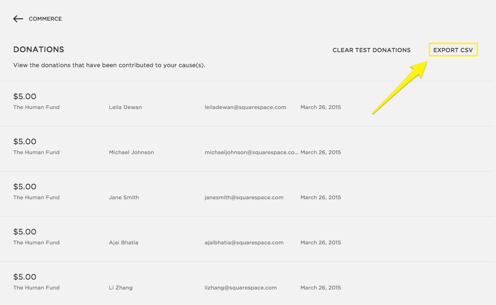Open Li Zhang's donation entry
Viewport: 496px width, 305px height.
click(x=120, y=288)
